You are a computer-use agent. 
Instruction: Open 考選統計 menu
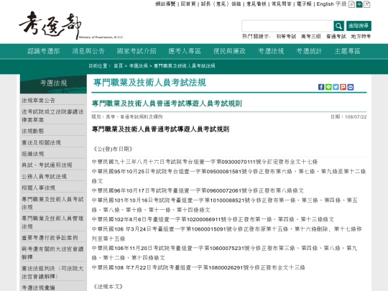309,51
